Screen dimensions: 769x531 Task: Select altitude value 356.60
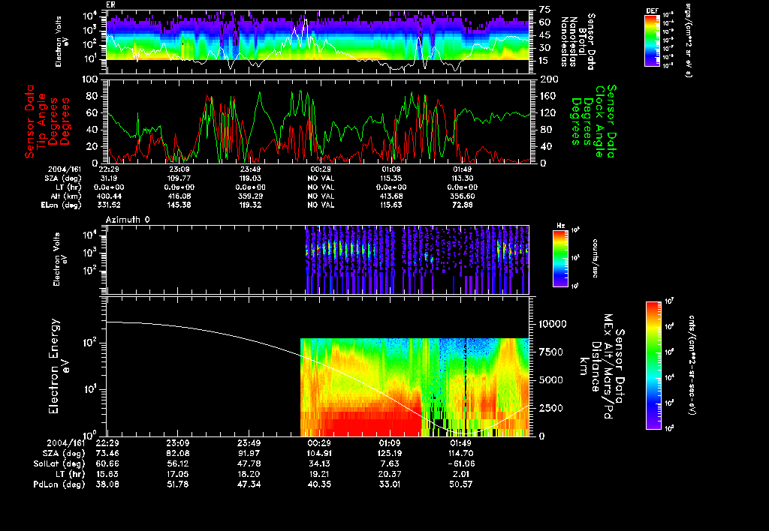pyautogui.click(x=462, y=196)
